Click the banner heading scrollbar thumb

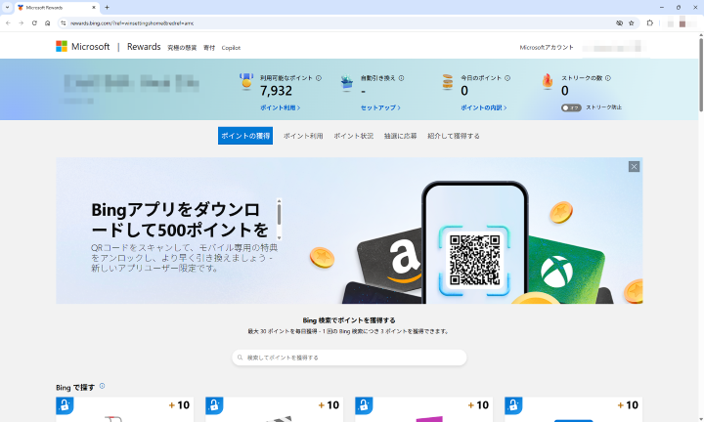click(279, 214)
